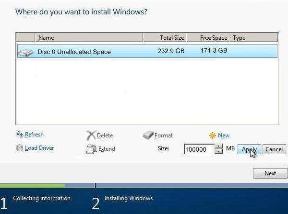Click the Name column header
288x214 pixels.
coord(89,37)
